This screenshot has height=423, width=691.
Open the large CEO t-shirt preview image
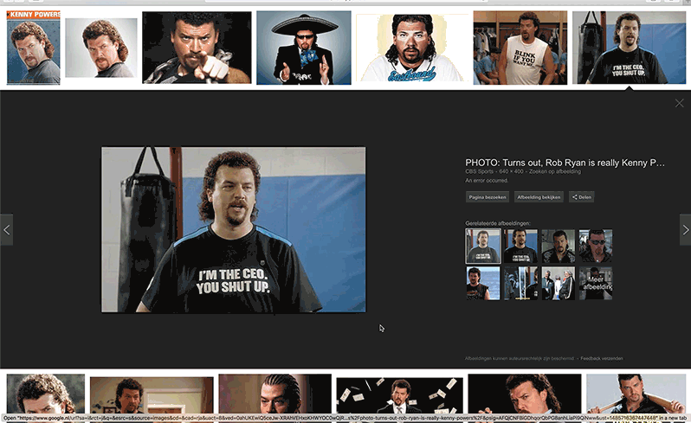[x=234, y=230]
